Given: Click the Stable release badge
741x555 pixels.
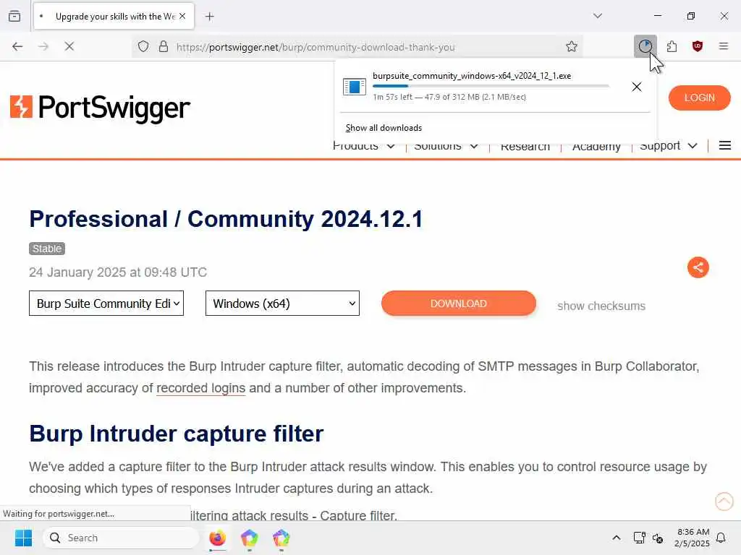Looking at the screenshot, I should pyautogui.click(x=47, y=249).
